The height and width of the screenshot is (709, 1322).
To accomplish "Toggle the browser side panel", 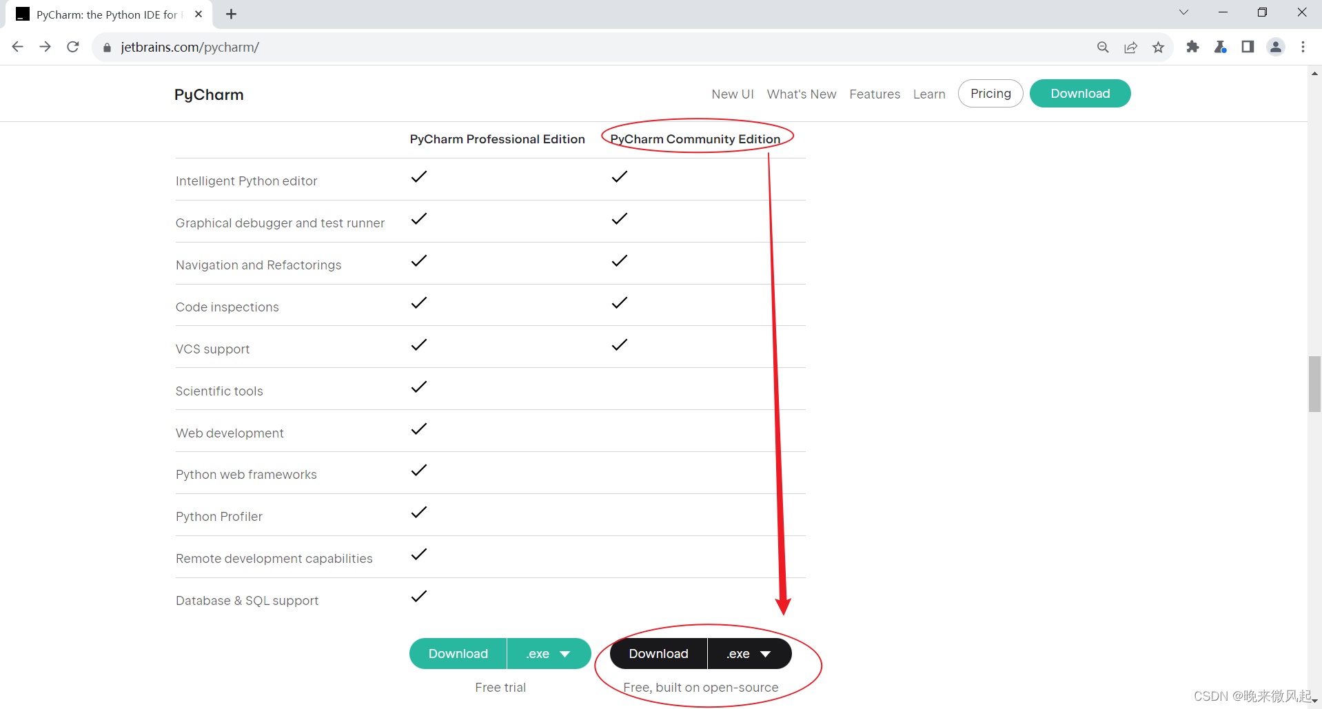I will 1248,47.
